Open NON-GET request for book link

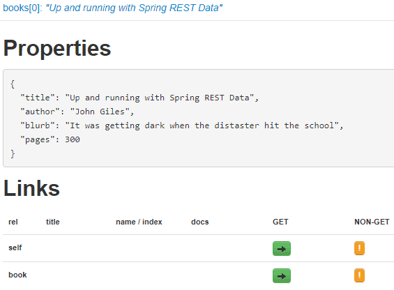tap(359, 275)
